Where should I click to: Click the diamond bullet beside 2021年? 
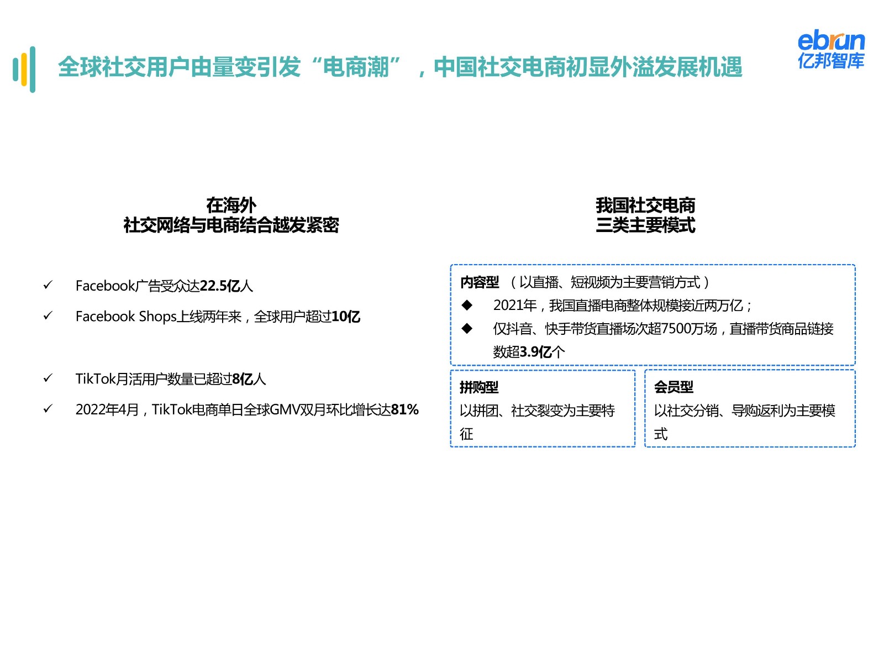(467, 305)
